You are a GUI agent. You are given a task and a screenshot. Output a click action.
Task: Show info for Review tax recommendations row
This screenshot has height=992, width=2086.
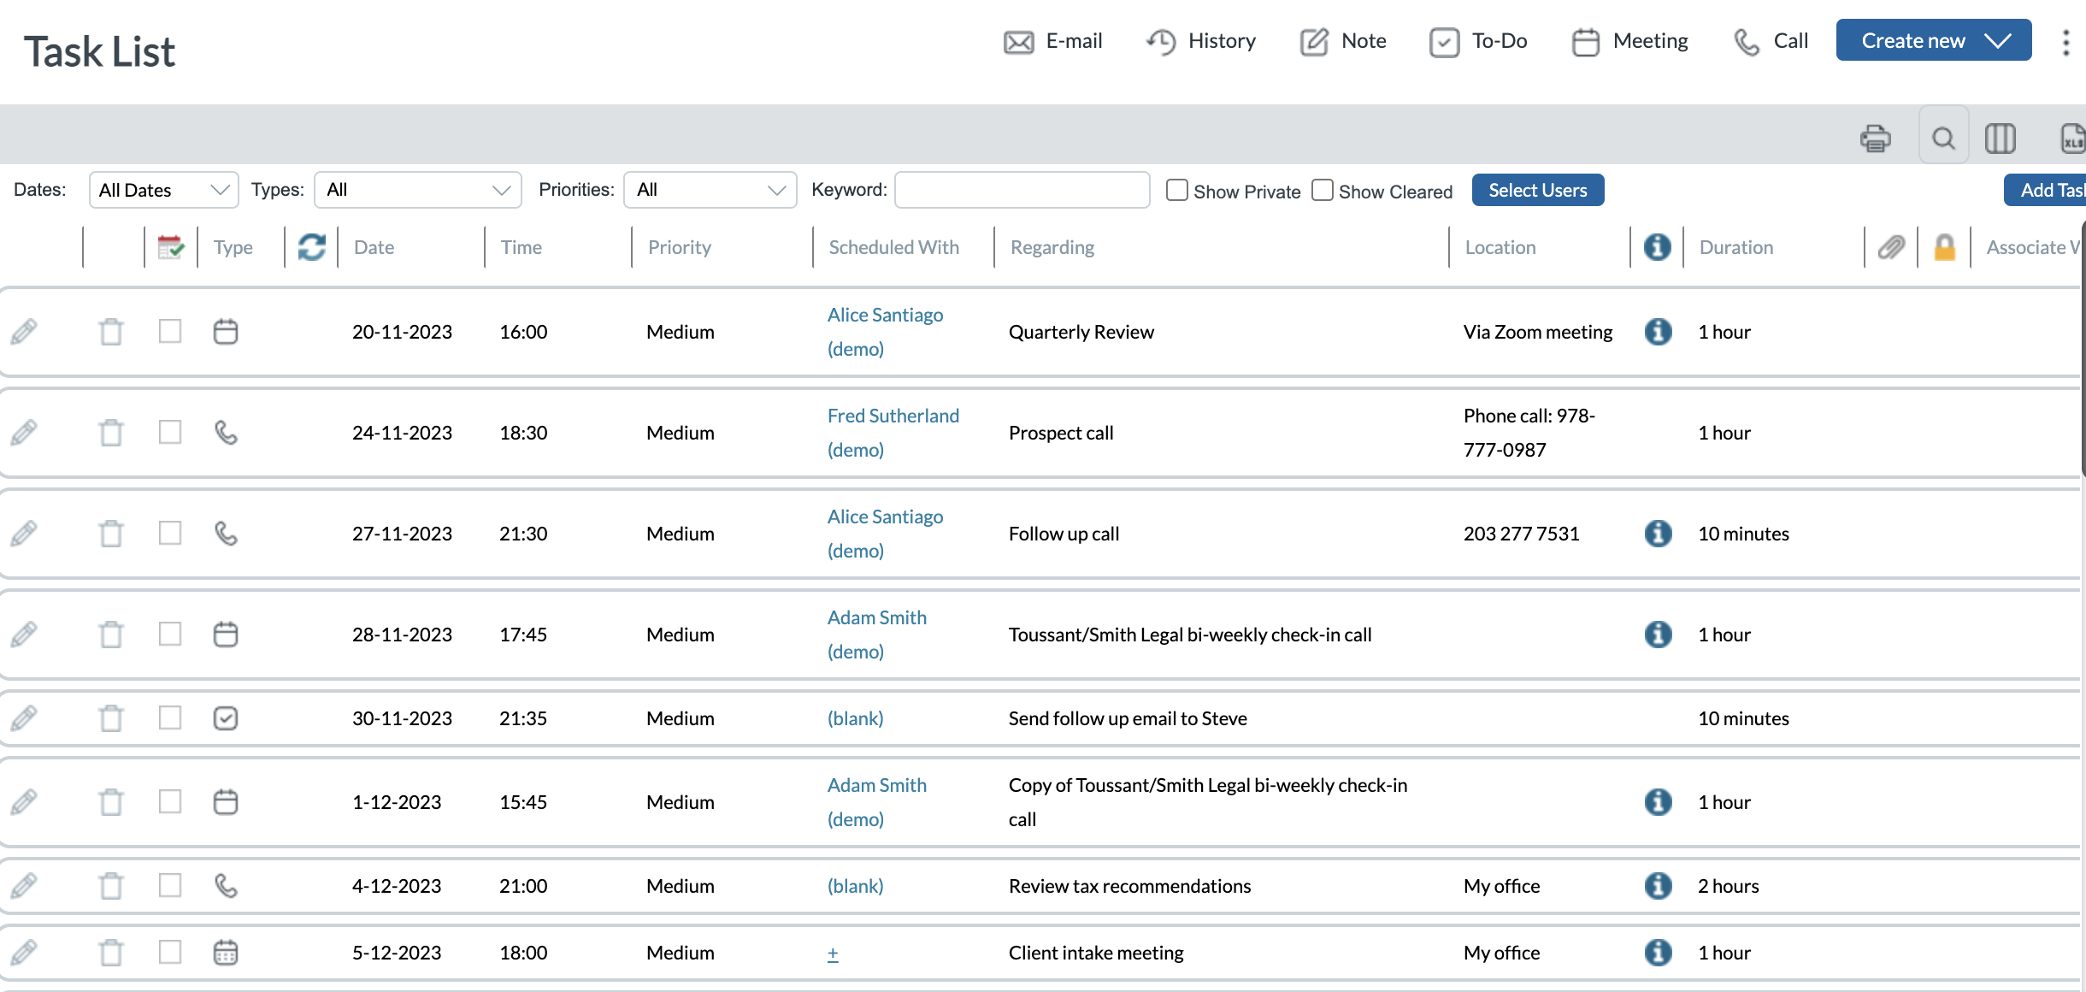(x=1658, y=886)
